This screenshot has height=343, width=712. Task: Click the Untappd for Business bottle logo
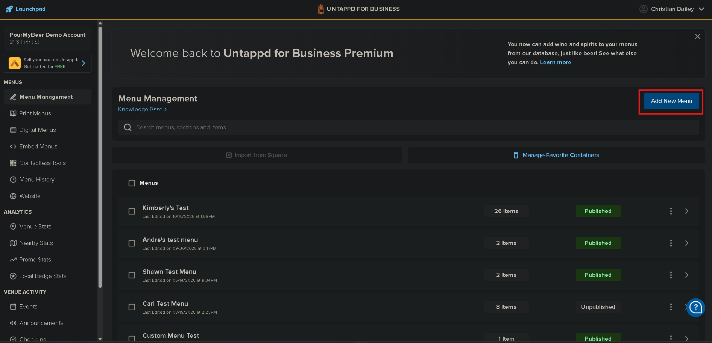[x=320, y=9]
